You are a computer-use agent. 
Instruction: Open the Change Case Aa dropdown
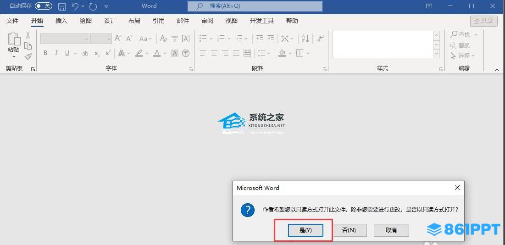(x=145, y=39)
